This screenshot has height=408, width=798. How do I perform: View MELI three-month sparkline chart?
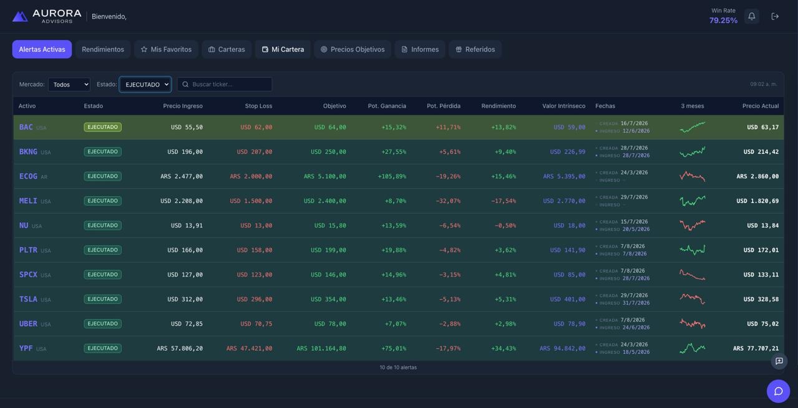(693, 201)
